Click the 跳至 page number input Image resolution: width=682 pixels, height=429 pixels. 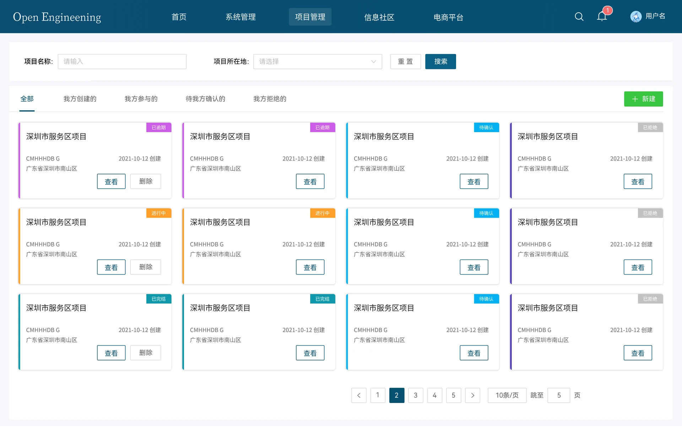coord(559,395)
